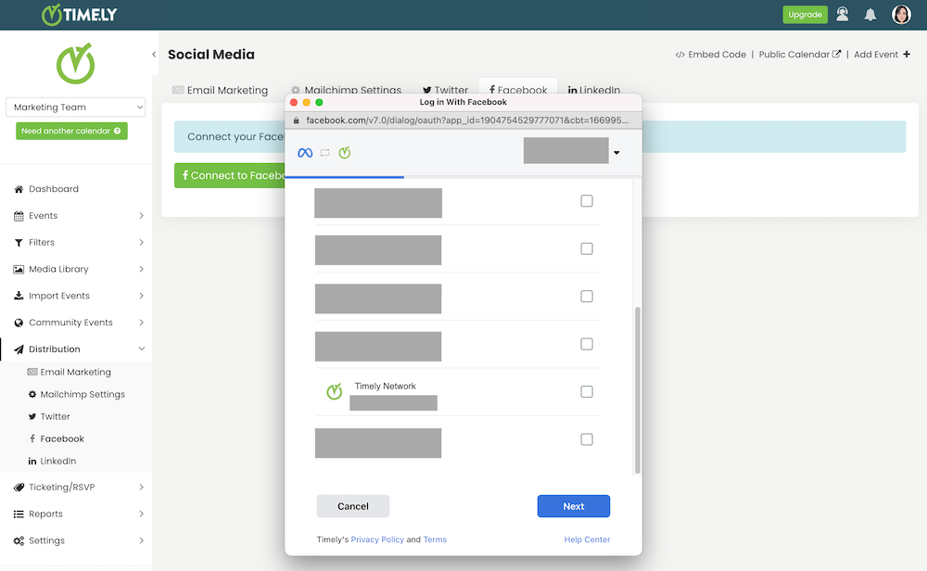The height and width of the screenshot is (571, 927).
Task: Click the Embed Code link
Action: tap(711, 55)
